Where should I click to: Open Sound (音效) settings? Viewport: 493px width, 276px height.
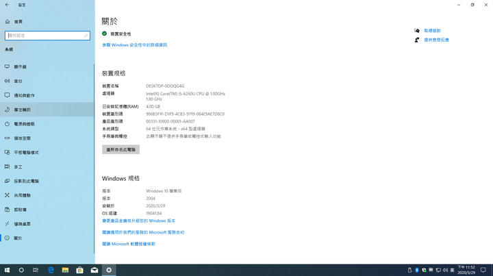pyautogui.click(x=47, y=81)
